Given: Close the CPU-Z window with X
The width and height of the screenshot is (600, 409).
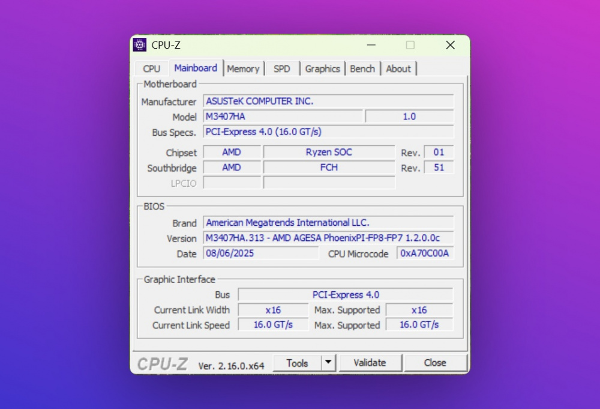Looking at the screenshot, I should (x=451, y=45).
